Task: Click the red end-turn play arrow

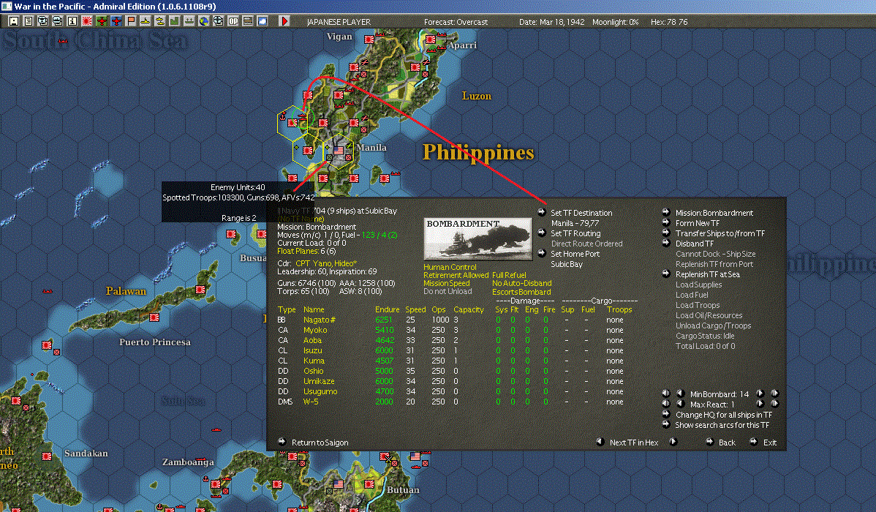Action: click(x=284, y=21)
